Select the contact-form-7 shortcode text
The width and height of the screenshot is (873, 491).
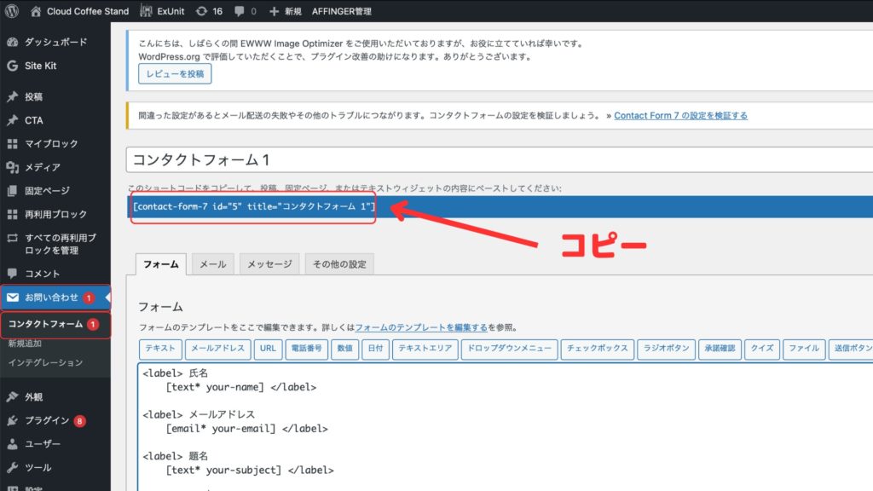(x=253, y=207)
